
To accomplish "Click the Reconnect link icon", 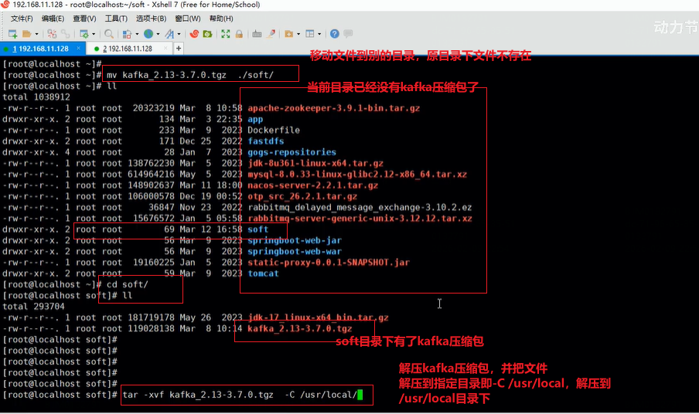I will coord(66,34).
